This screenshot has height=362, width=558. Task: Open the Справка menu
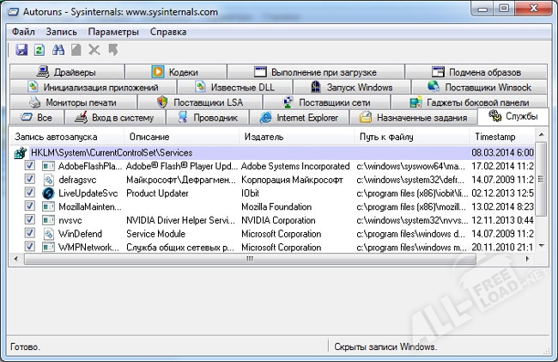click(x=167, y=32)
